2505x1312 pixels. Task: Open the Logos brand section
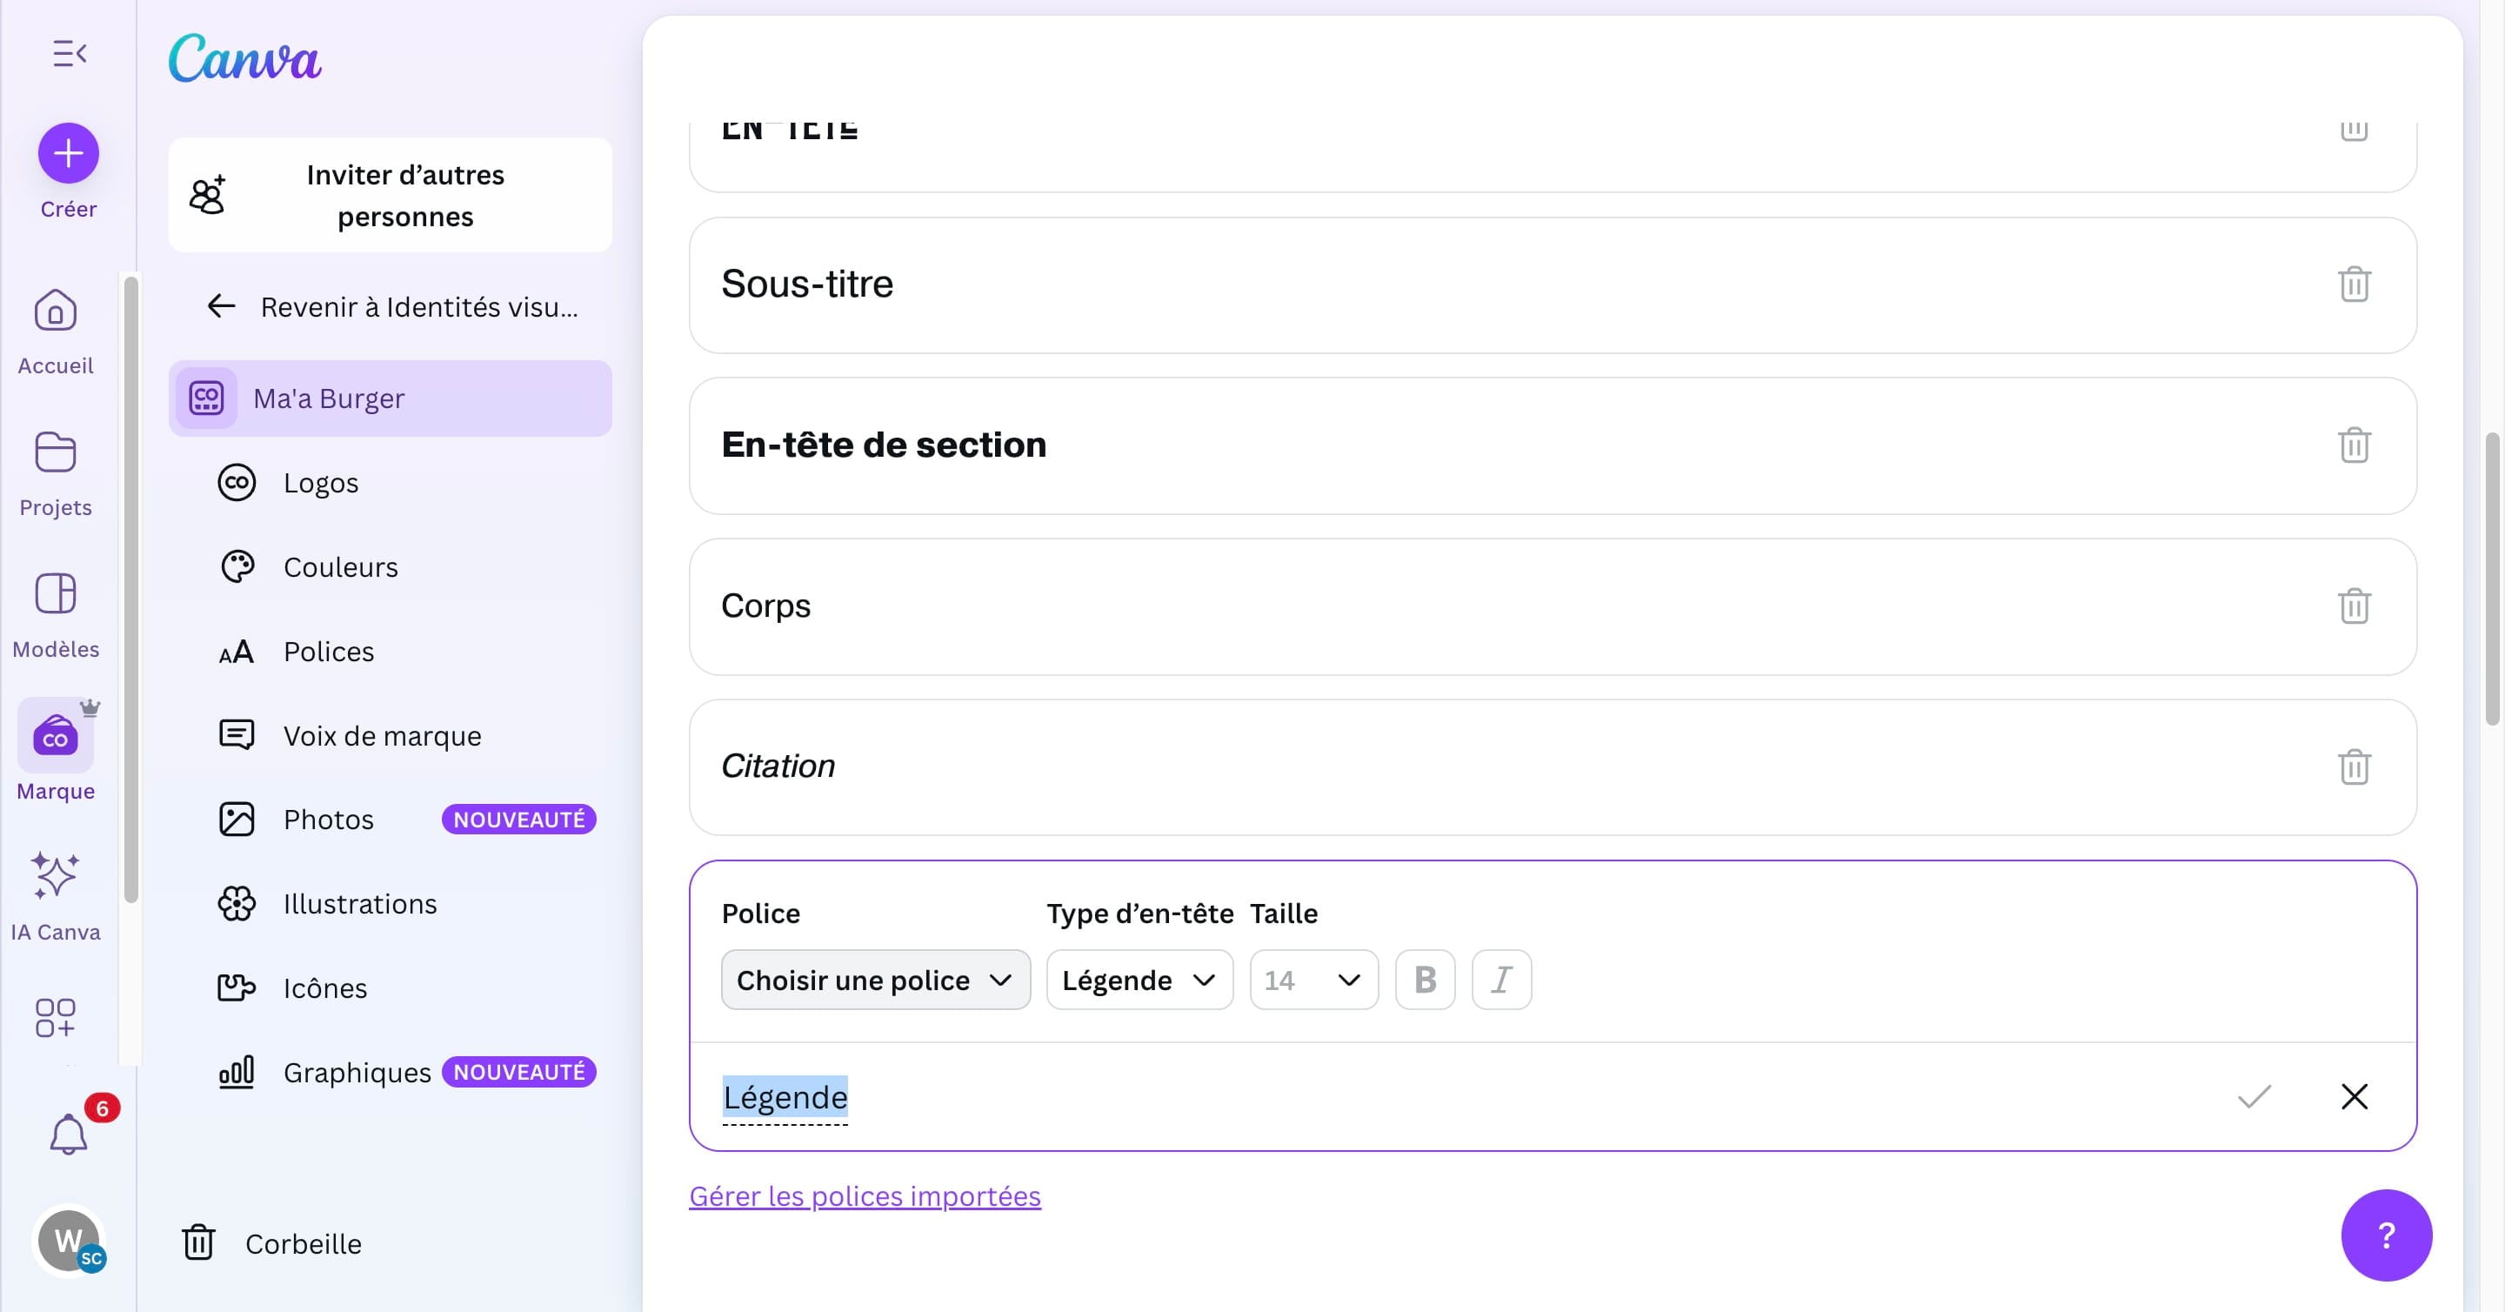[x=321, y=481]
